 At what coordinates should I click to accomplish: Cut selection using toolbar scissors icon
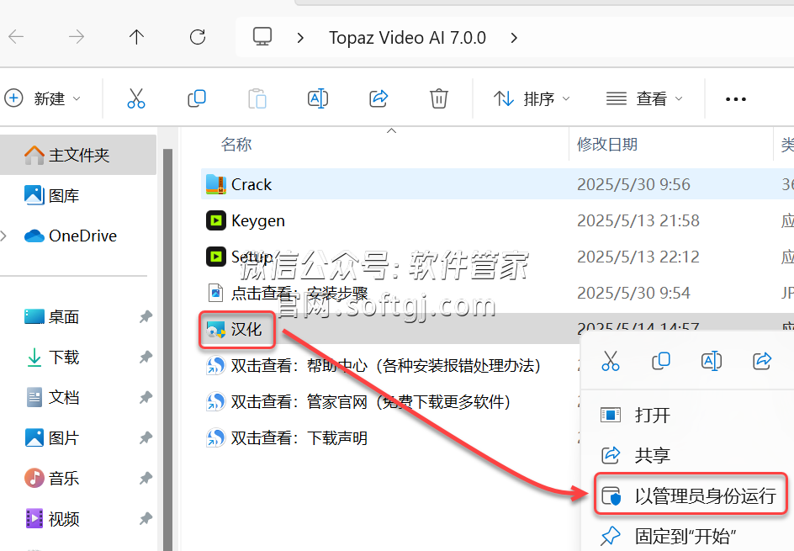point(136,98)
